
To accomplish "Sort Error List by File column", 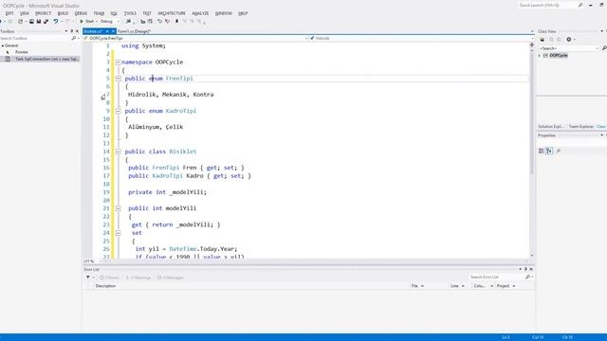I will [414, 286].
